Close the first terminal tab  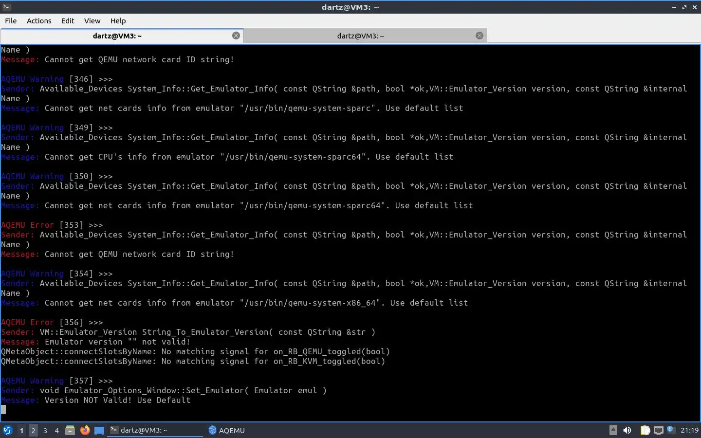pyautogui.click(x=236, y=36)
